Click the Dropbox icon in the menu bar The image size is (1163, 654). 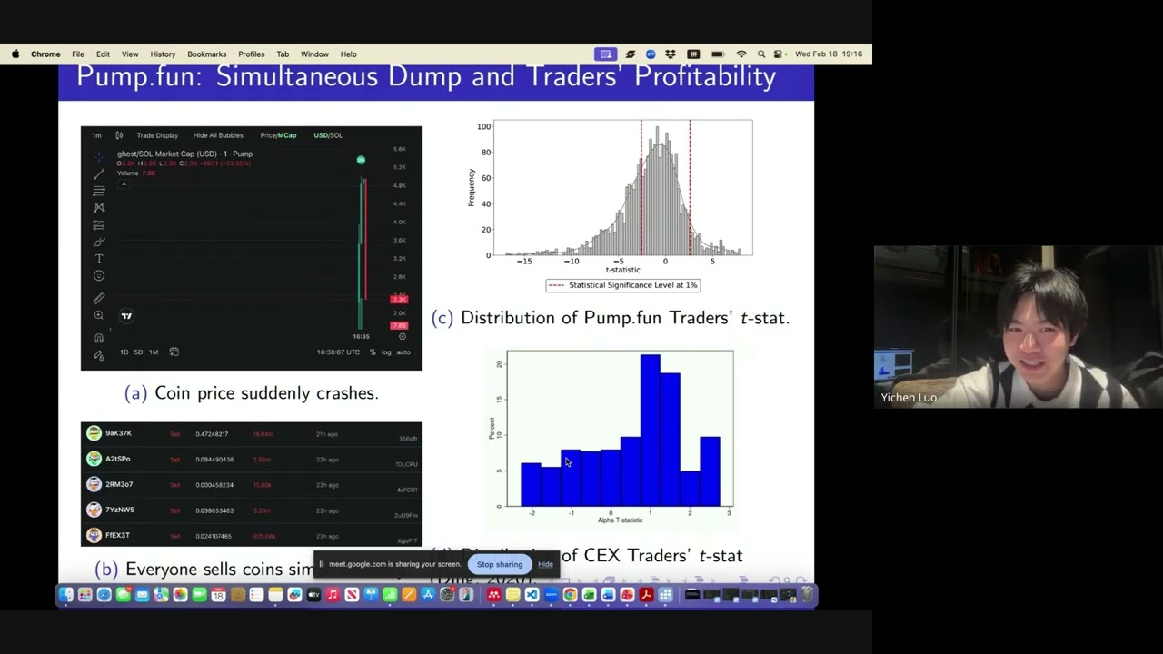pos(671,54)
